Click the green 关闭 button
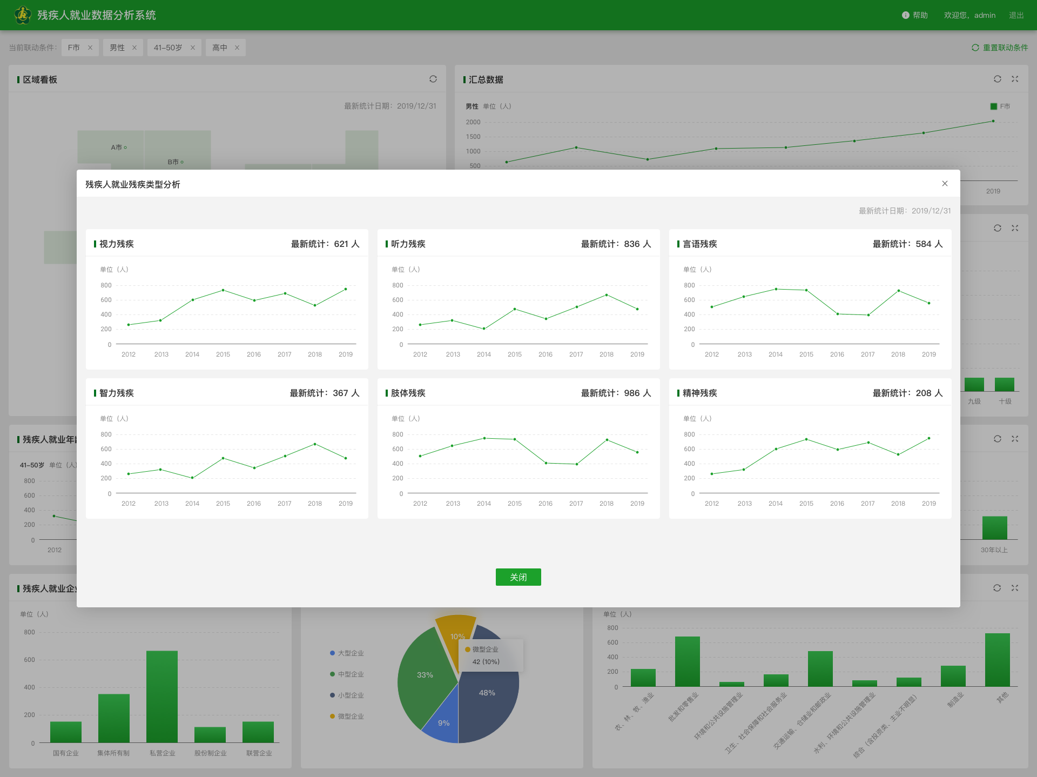1037x777 pixels. (x=518, y=577)
